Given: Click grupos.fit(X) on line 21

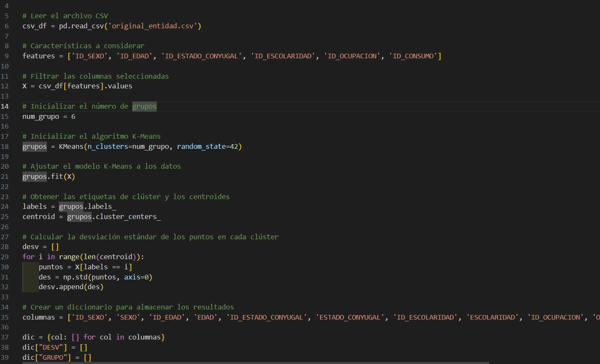Looking at the screenshot, I should coord(48,177).
